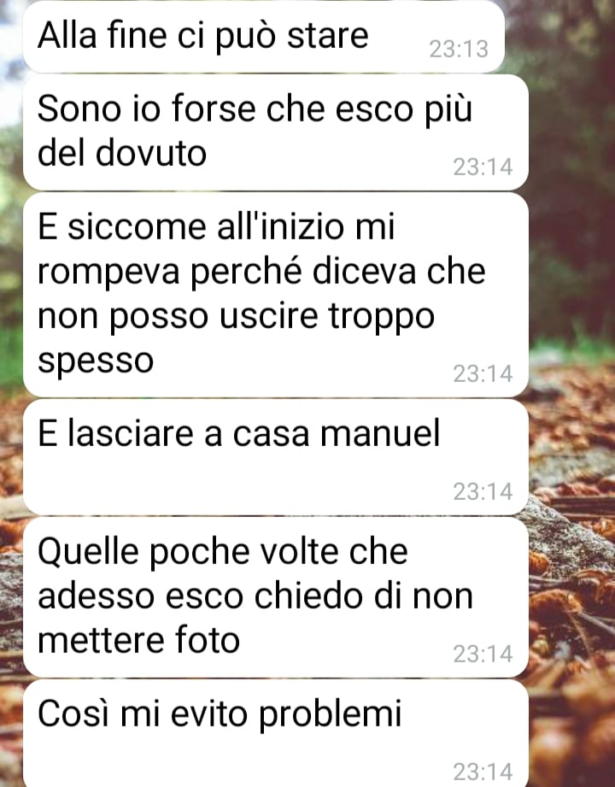Click the chat wallpaper right of the 23:13 bubble
Screen dimensions: 615x787
click(x=559, y=38)
